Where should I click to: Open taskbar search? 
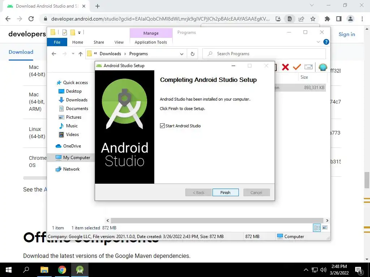point(26,270)
